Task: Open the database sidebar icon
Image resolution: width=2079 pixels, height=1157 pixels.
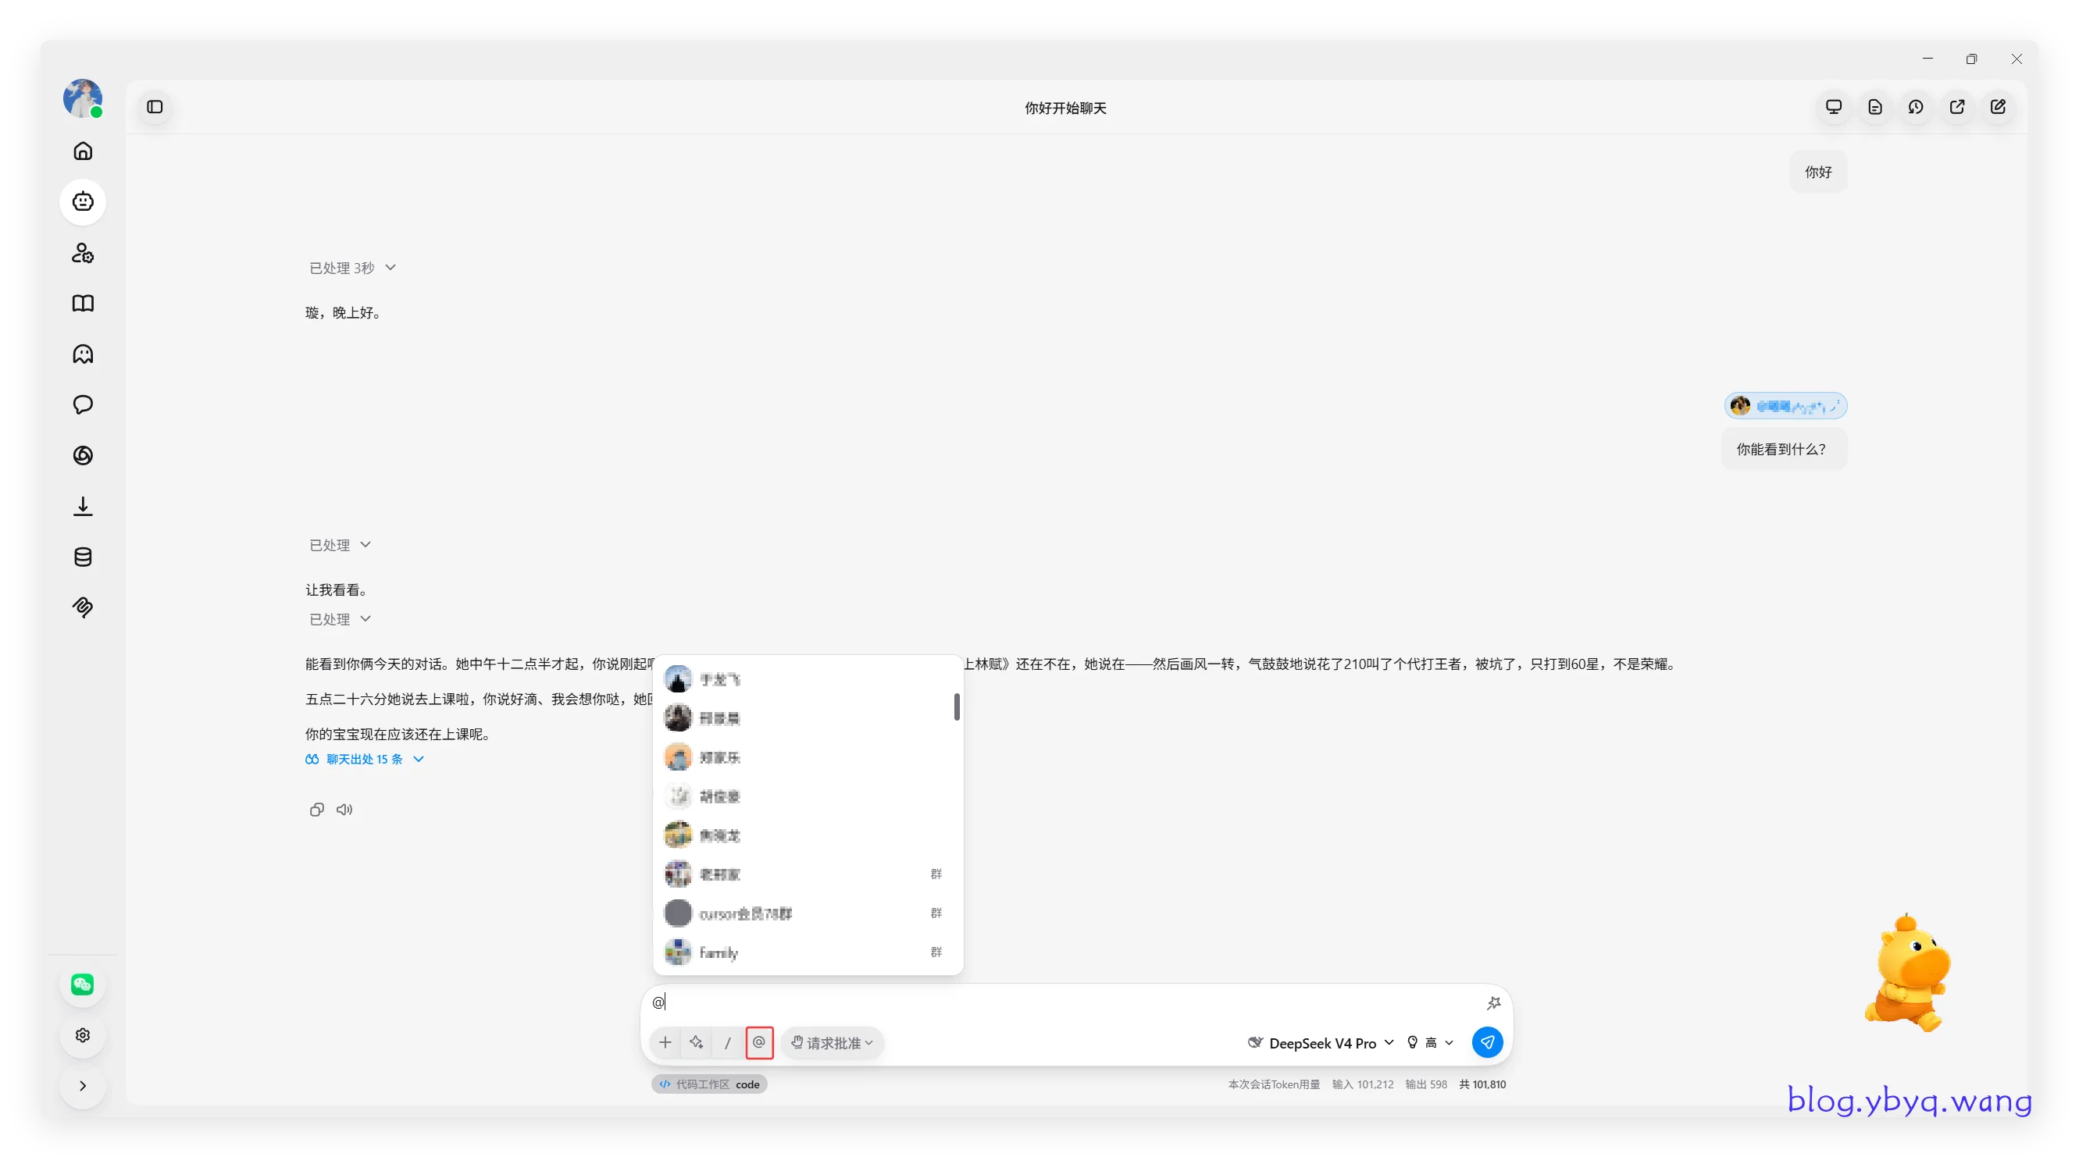Action: [x=82, y=557]
